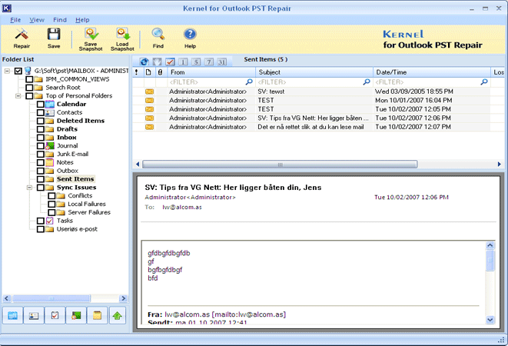
Task: Collapse the Sync Issues tree node
Action: [x=29, y=188]
